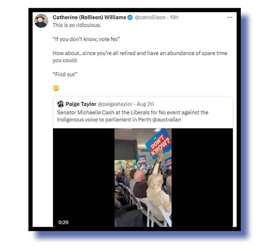268x250 pixels.
Task: Open the three-dot more options menu
Action: point(230,18)
